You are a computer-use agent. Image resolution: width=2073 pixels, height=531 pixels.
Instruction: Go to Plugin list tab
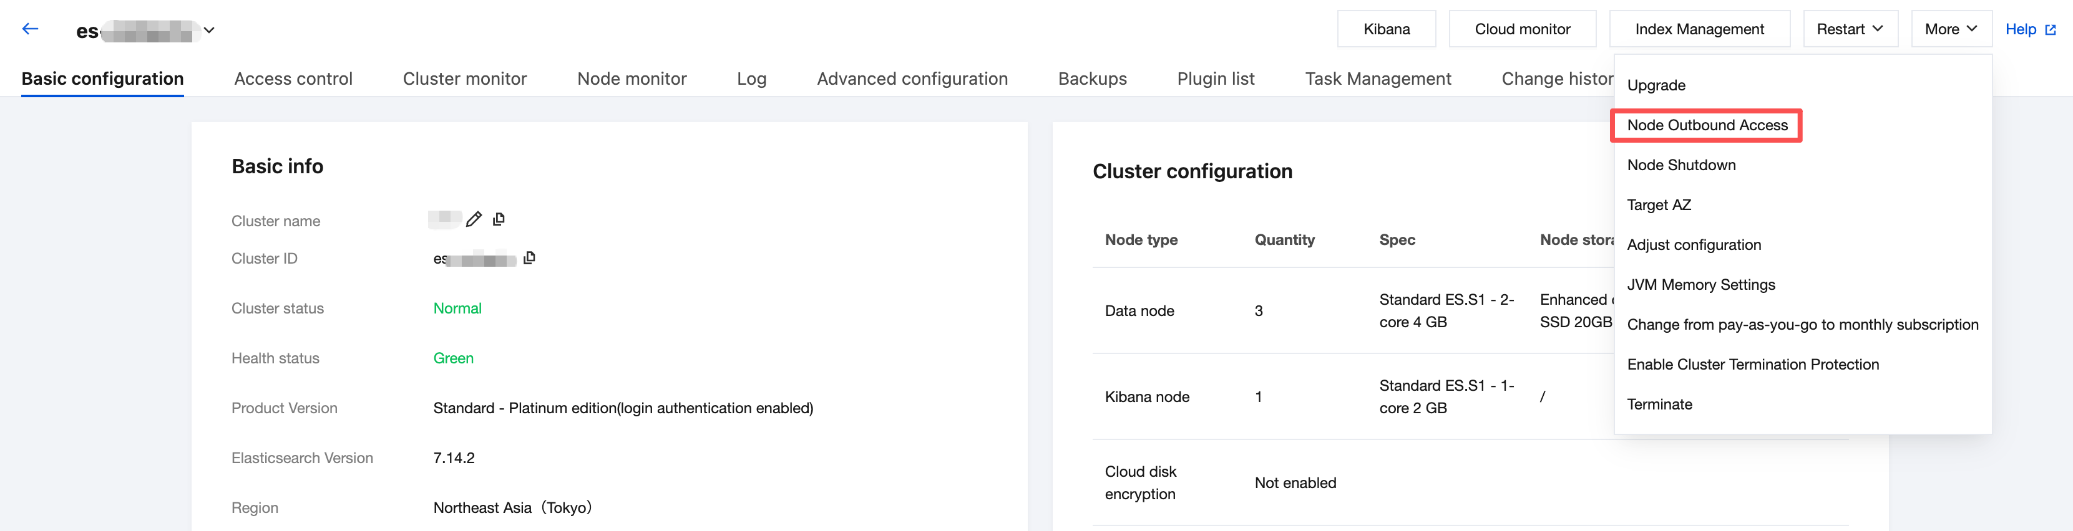pos(1215,79)
